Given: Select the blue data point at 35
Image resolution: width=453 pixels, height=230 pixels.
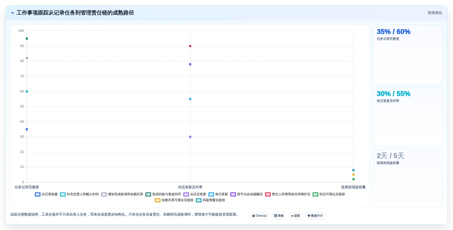Looking at the screenshot, I should point(27,129).
